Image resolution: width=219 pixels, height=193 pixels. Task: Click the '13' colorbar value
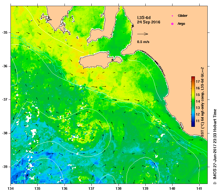[198, 108]
